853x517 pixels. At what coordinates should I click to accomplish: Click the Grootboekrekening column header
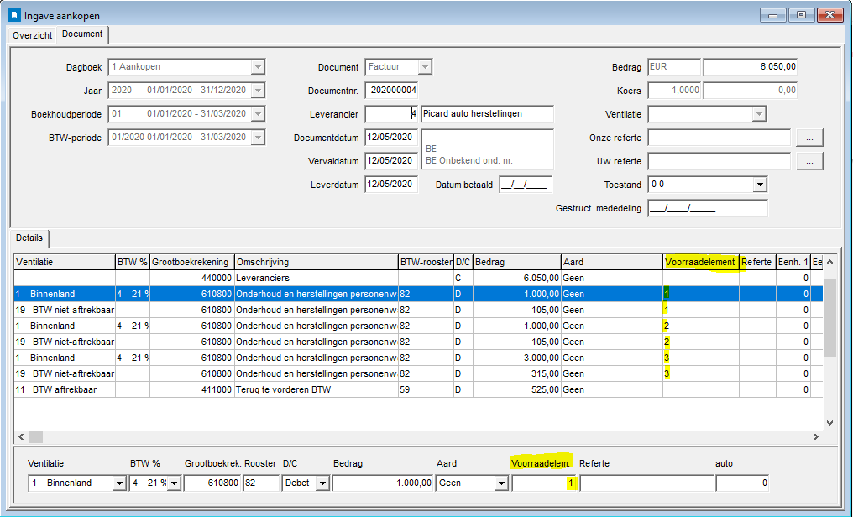click(x=191, y=262)
